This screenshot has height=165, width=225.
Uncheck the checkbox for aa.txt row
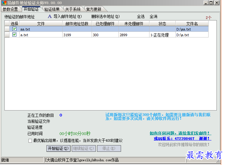pyautogui.click(x=14, y=29)
